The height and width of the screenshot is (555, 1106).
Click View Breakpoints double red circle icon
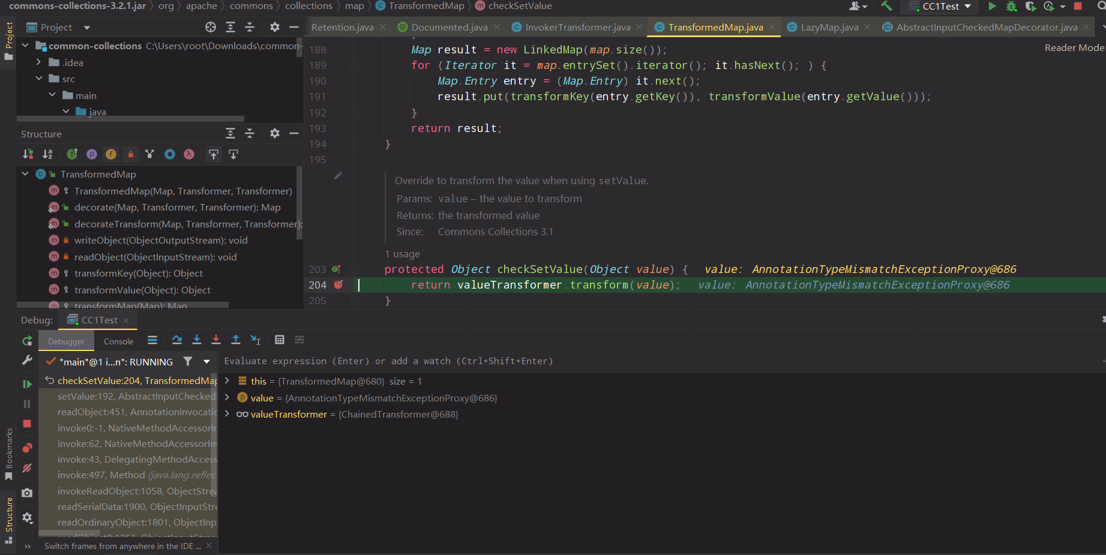click(27, 448)
